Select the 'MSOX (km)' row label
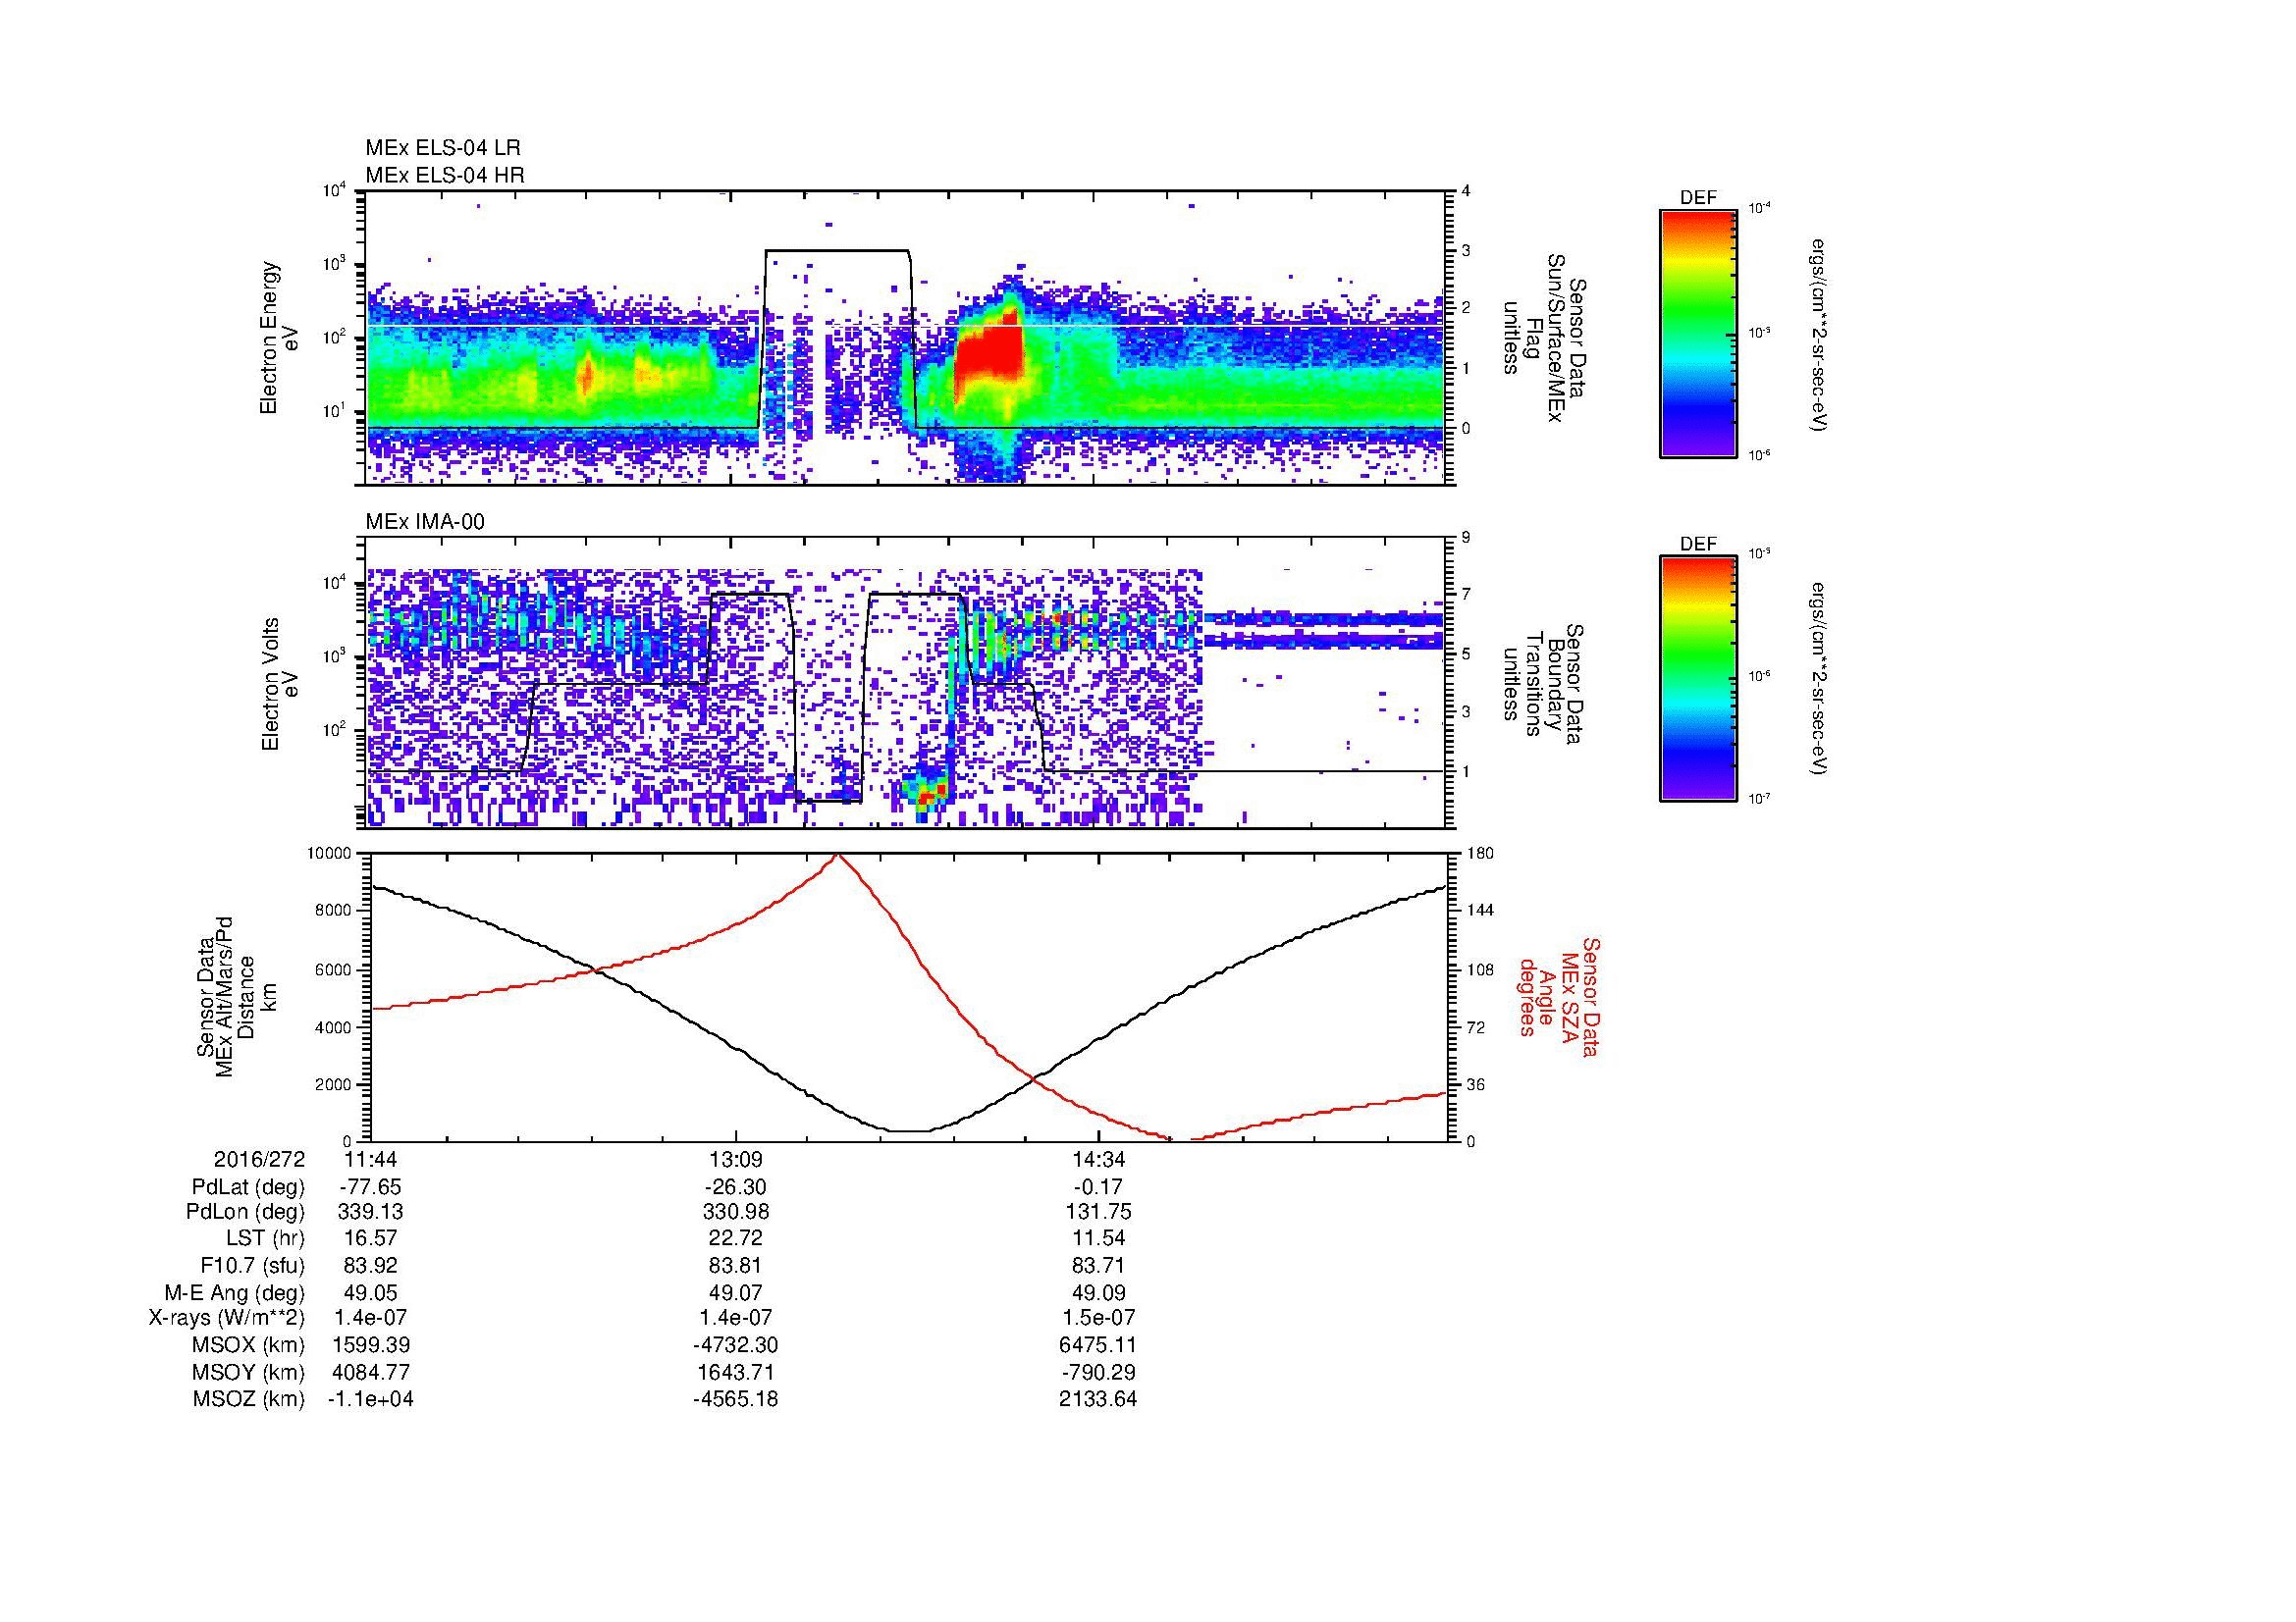The width and height of the screenshot is (2296, 1622). [249, 1345]
